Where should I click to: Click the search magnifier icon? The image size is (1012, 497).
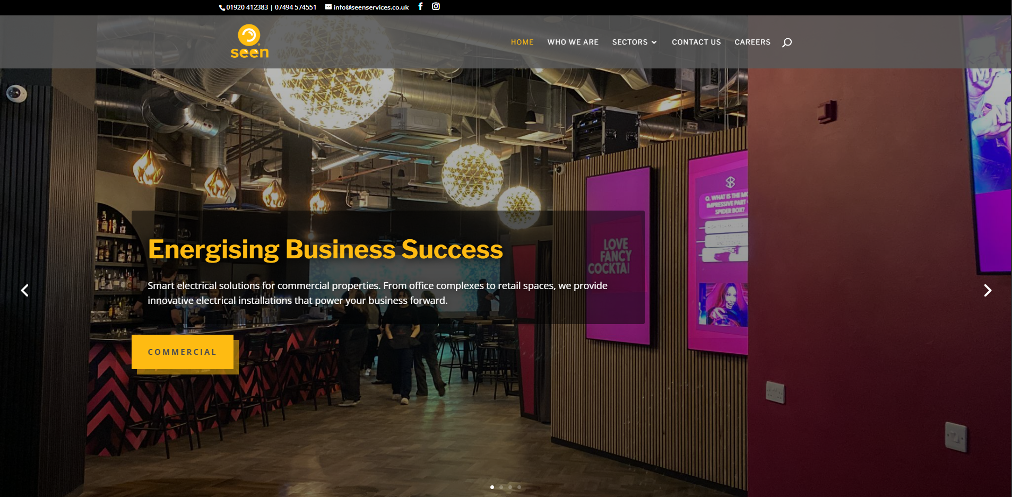(x=787, y=42)
